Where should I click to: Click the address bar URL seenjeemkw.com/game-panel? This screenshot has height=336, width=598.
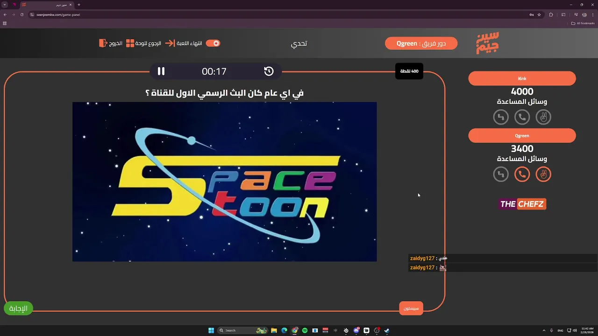pyautogui.click(x=58, y=14)
